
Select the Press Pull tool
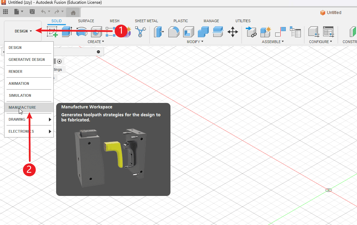tap(159, 32)
